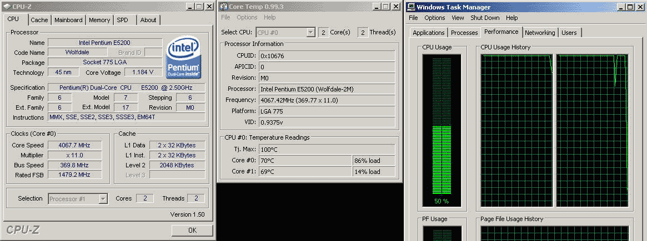Screen dimensions: 647x241
Task: Switch to Processes tab in Task Manager
Action: (464, 33)
